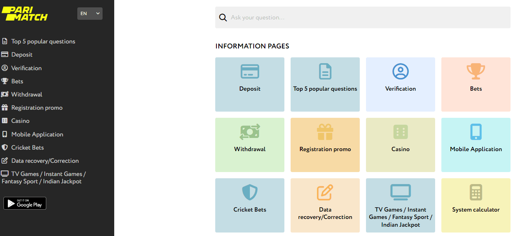
Task: Click the credit card icon on Deposit tile
Action: (x=250, y=71)
